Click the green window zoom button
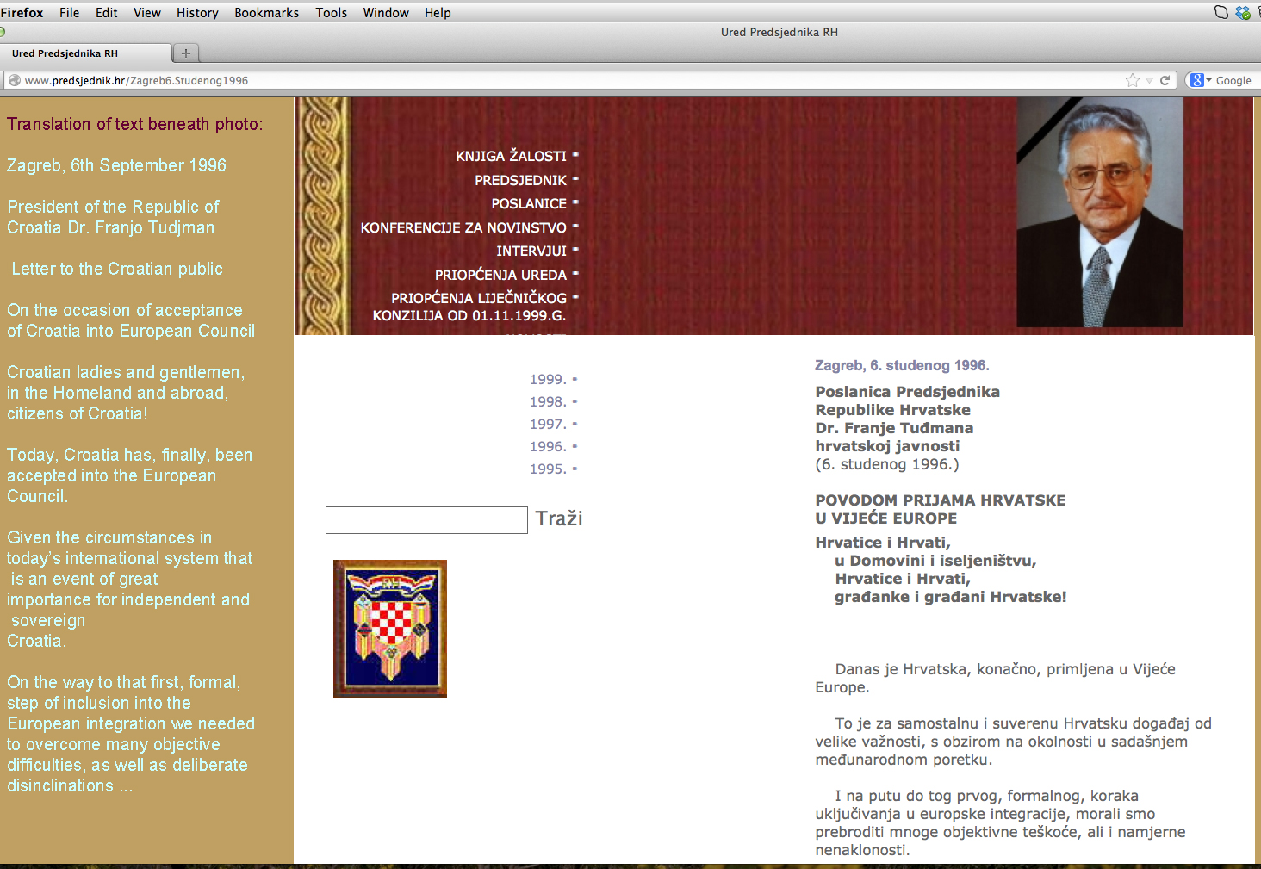 click(2, 33)
